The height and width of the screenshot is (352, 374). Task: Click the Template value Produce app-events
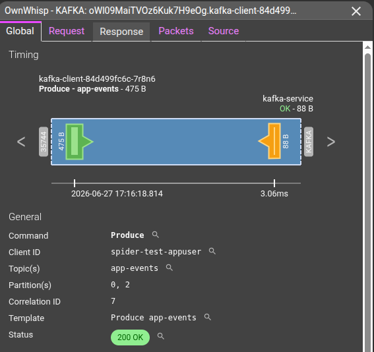coord(154,318)
